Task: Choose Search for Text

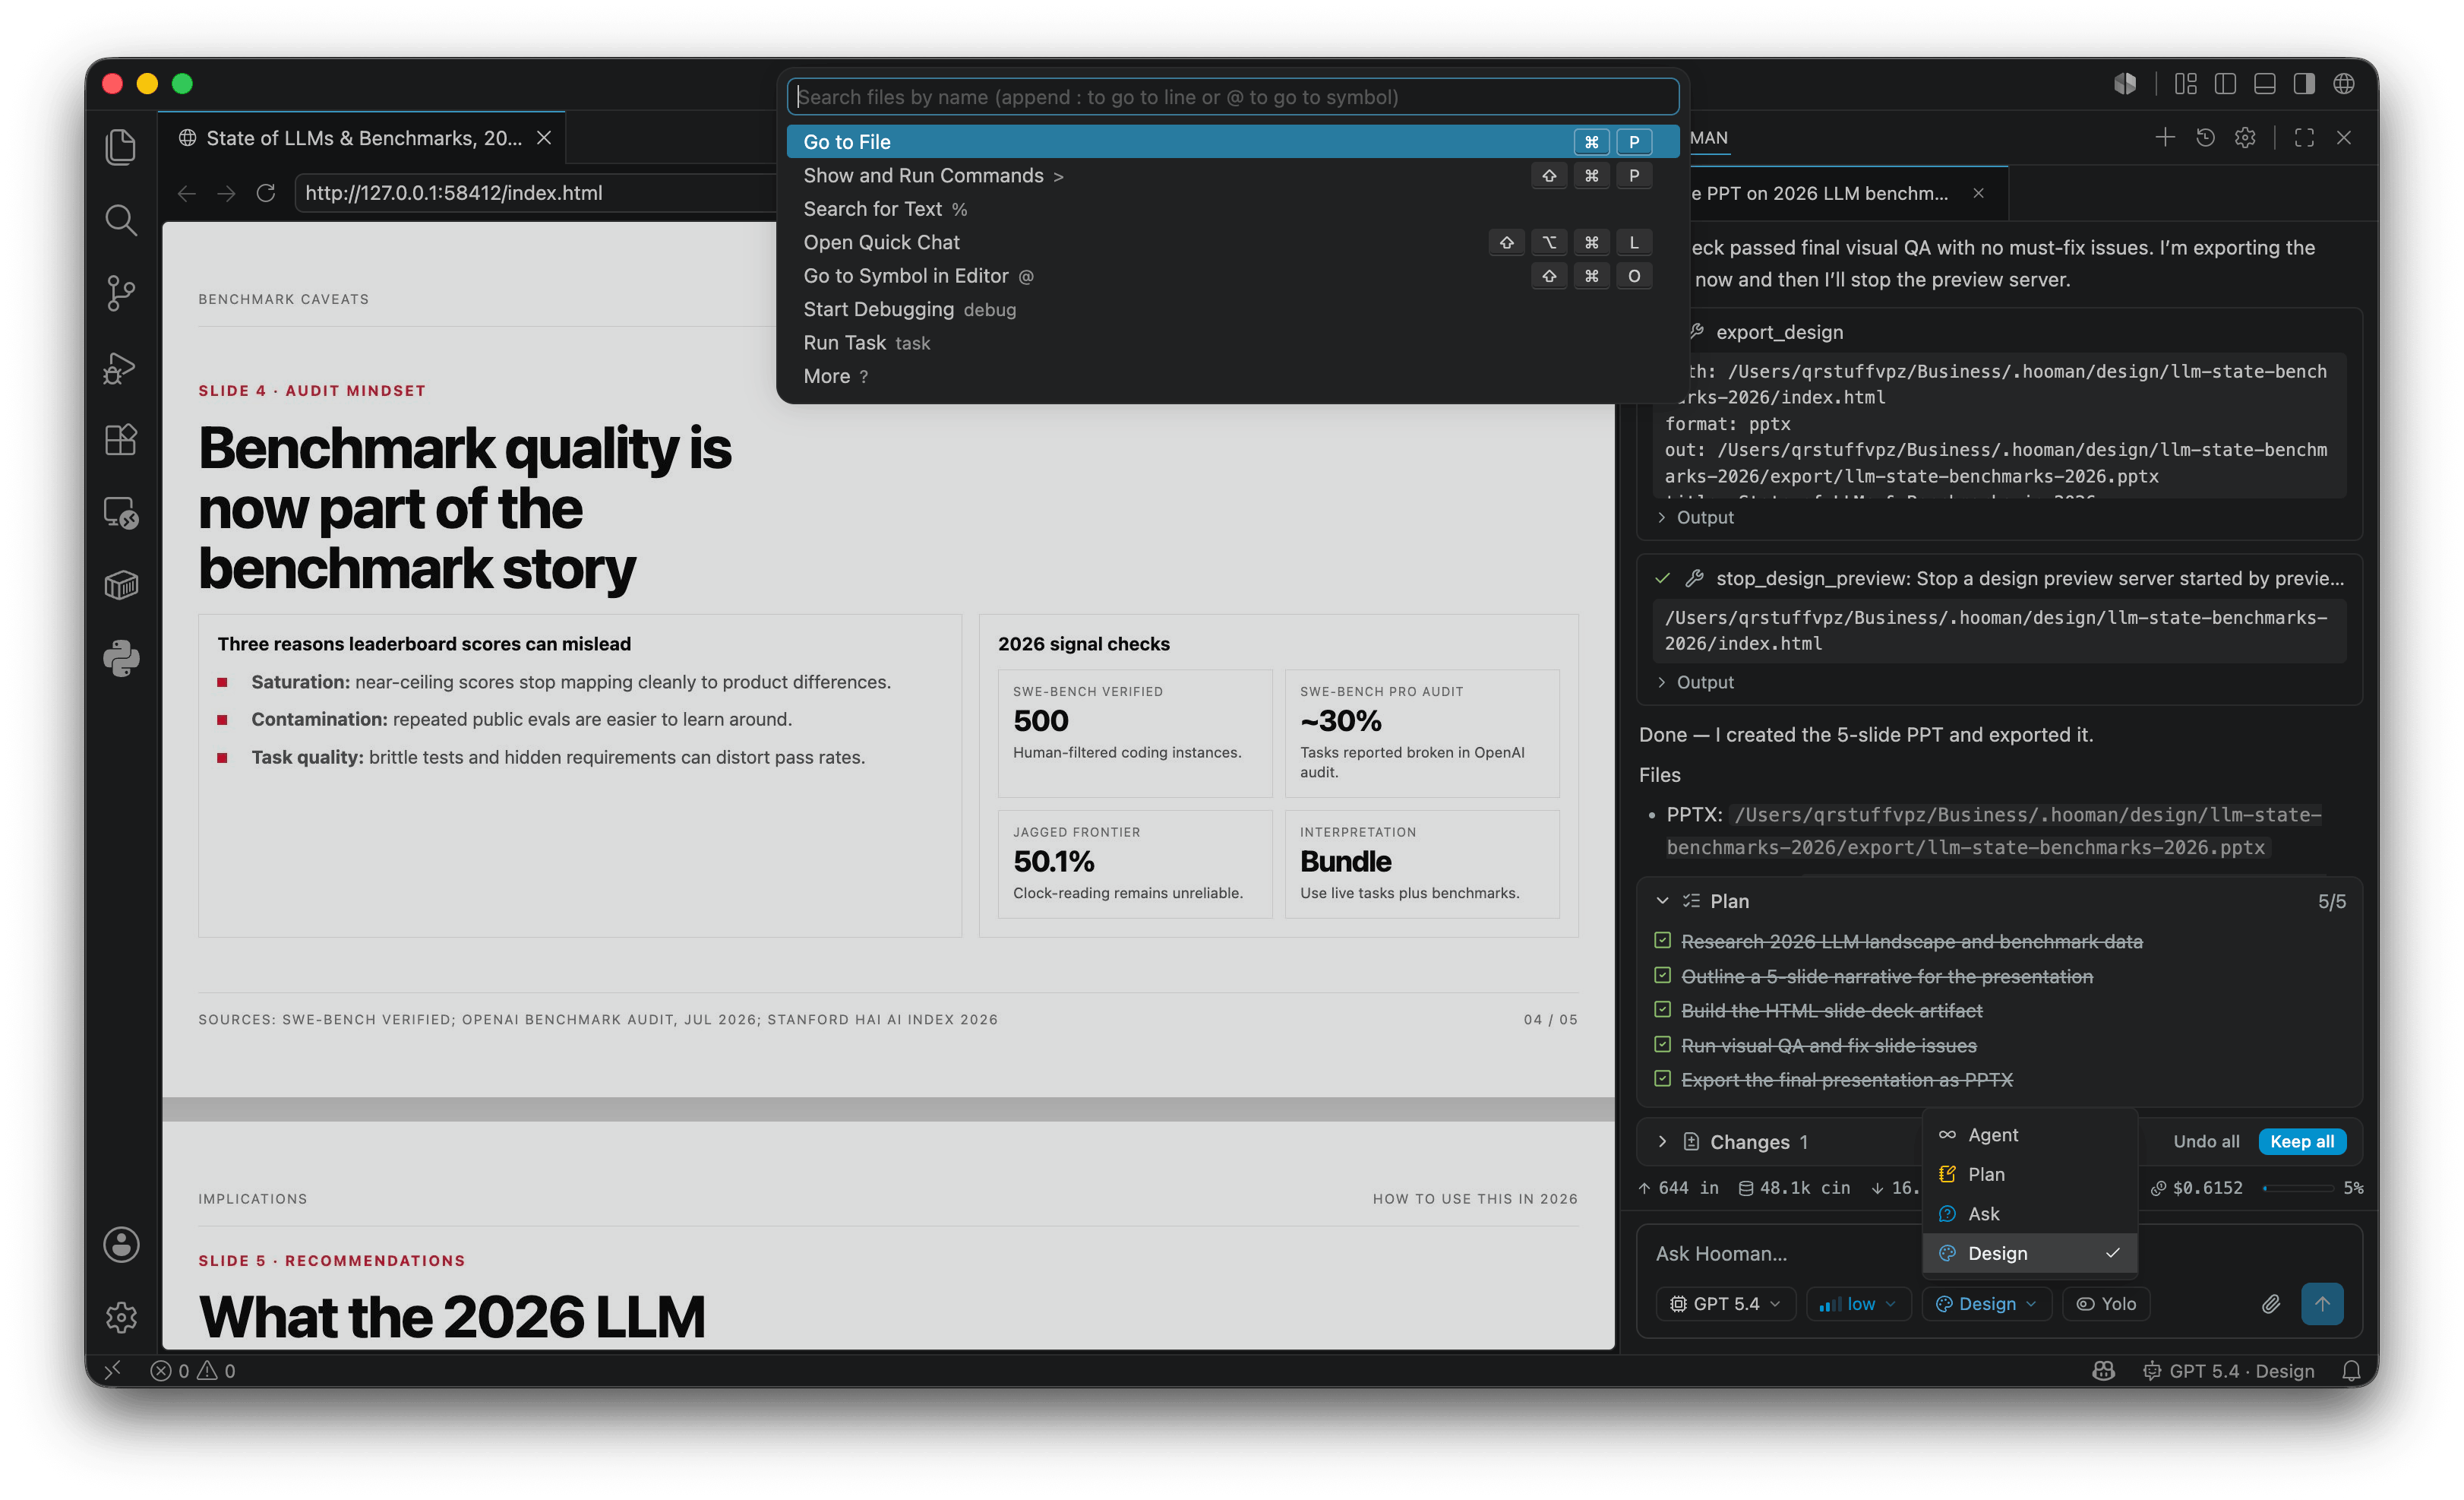Action: [1232, 208]
